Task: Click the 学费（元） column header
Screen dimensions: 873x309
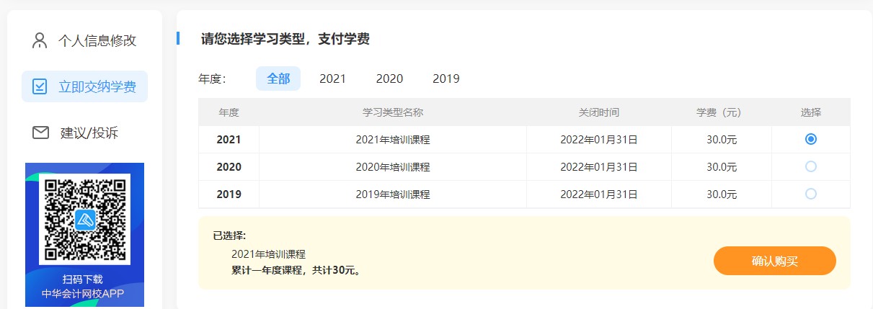Action: point(721,112)
